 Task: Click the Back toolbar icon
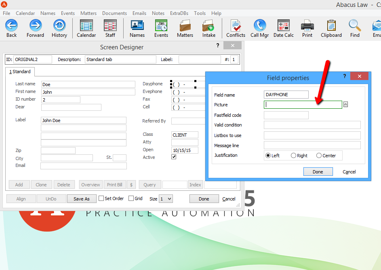point(11,25)
